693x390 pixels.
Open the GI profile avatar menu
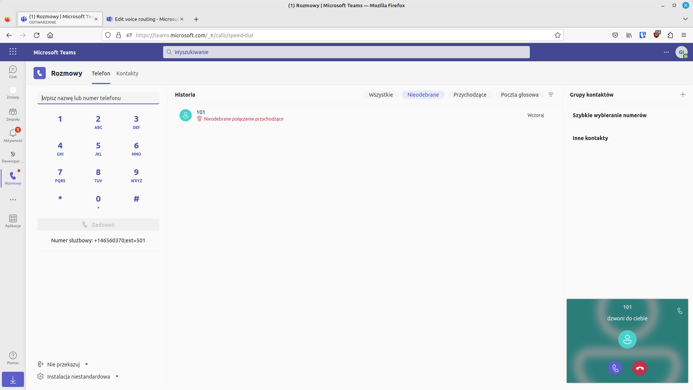click(682, 52)
